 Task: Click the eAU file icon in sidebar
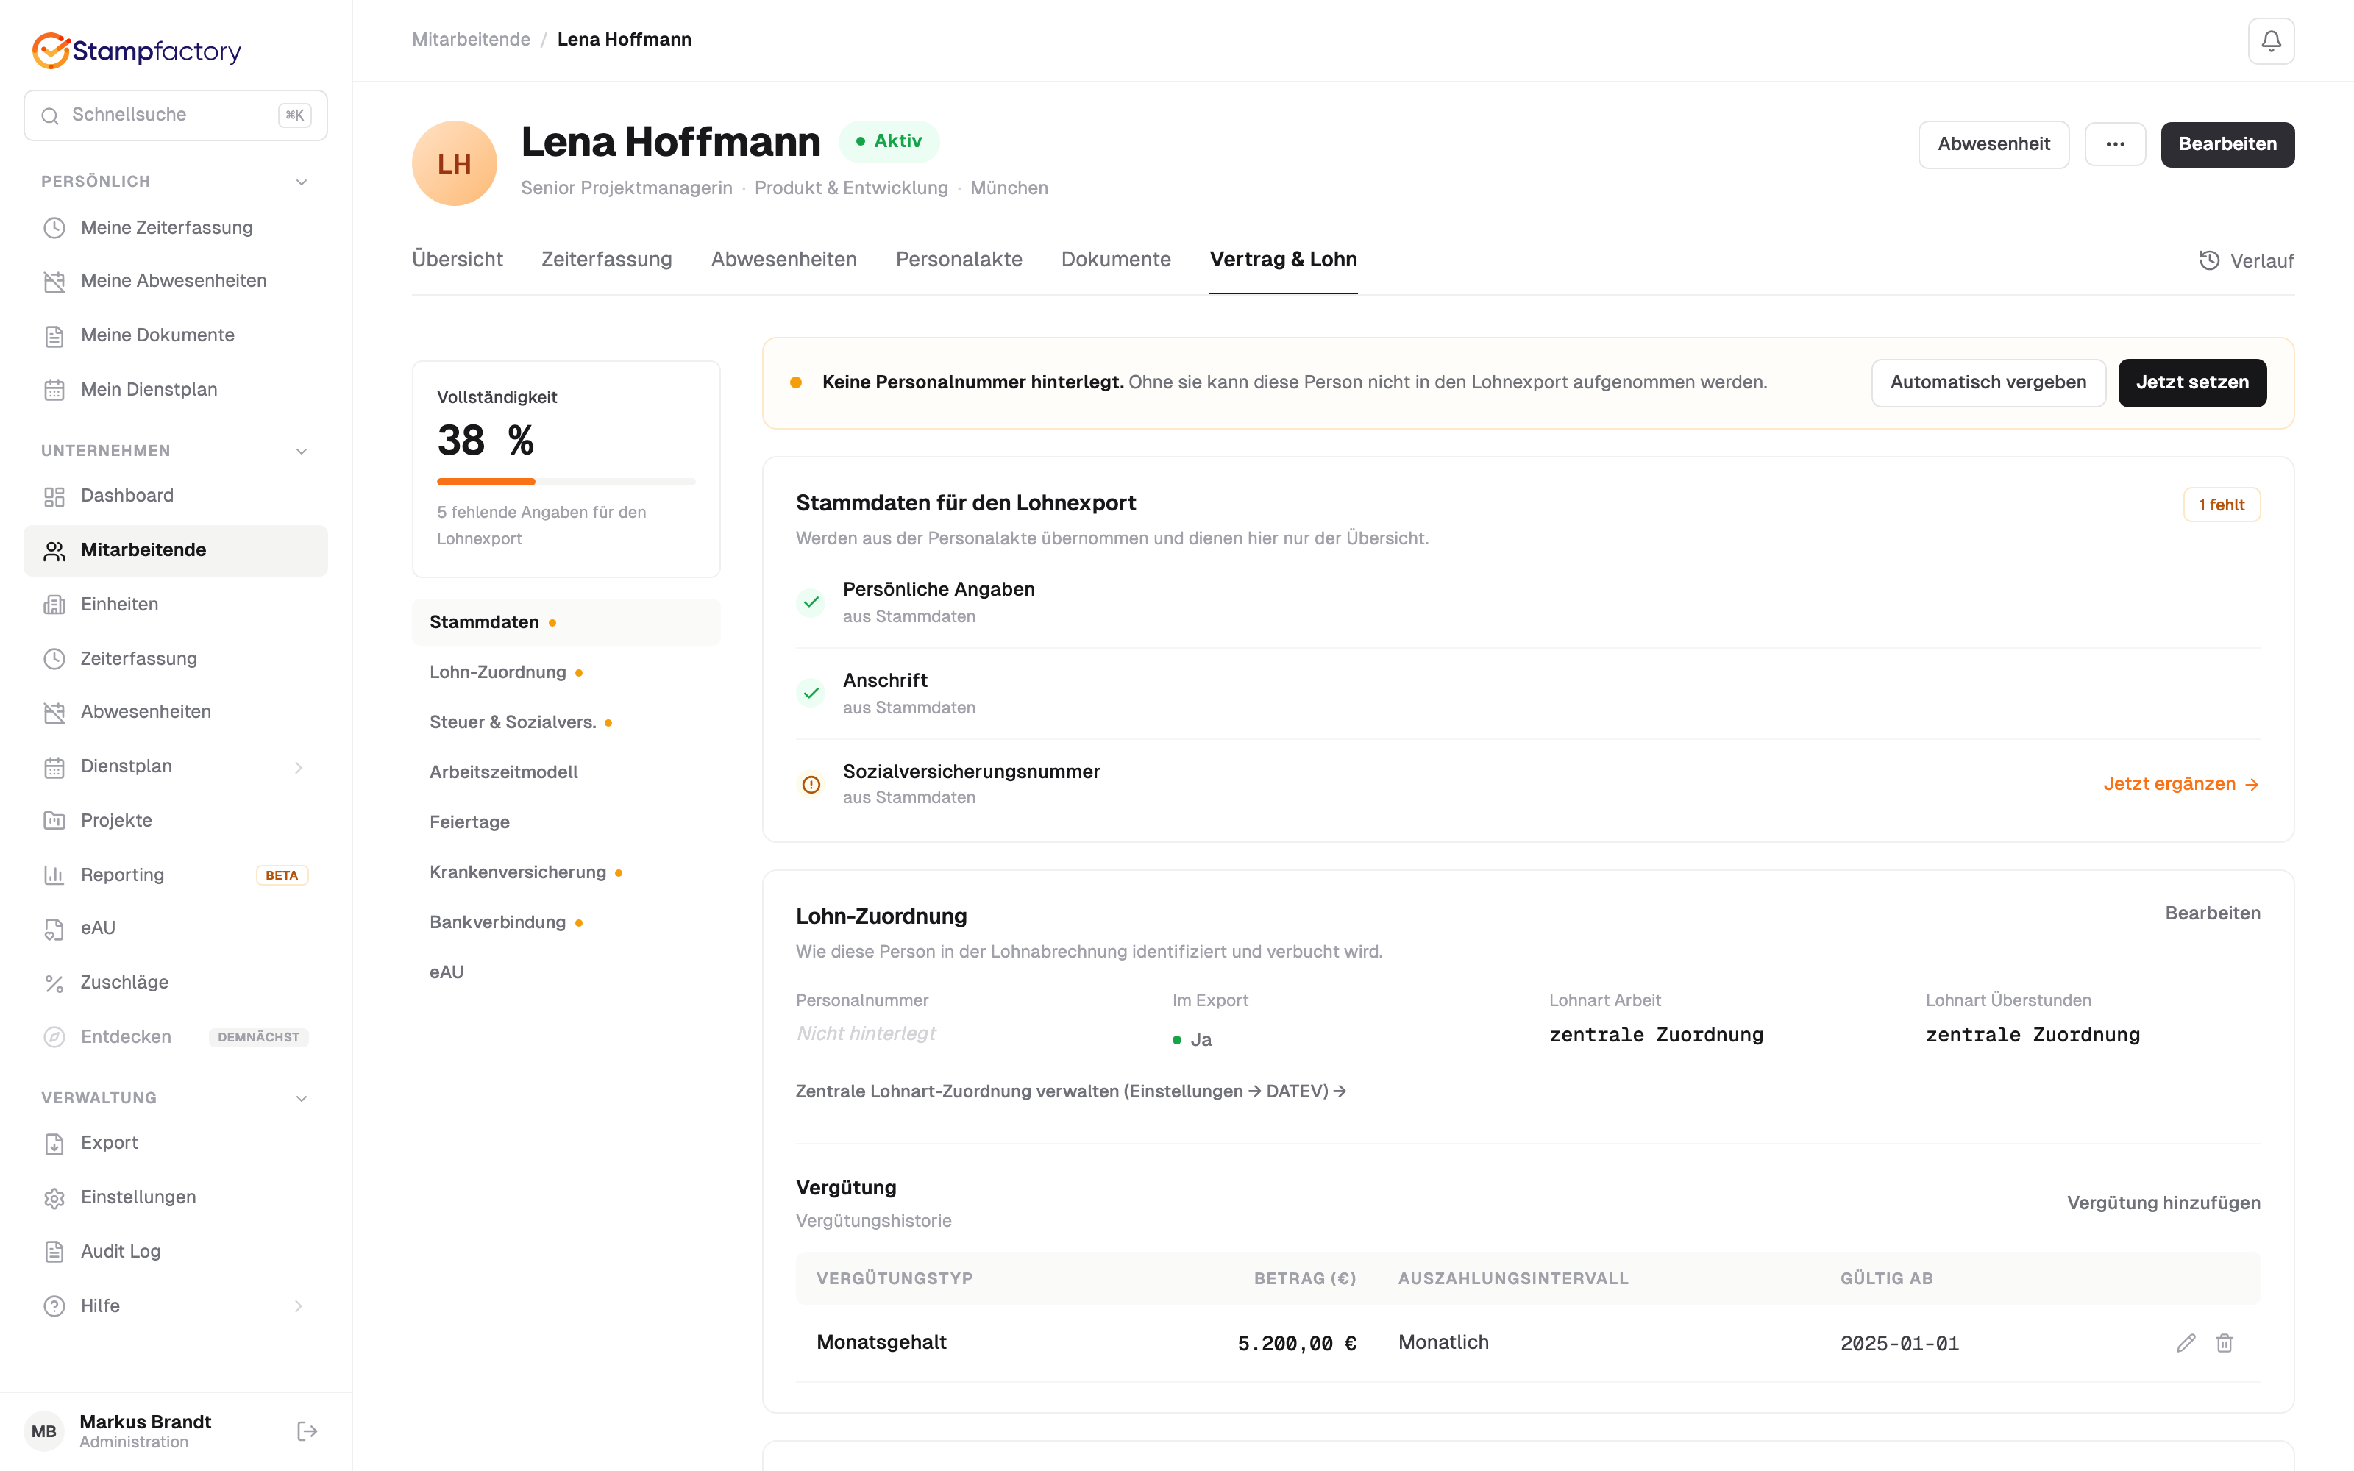coord(54,929)
